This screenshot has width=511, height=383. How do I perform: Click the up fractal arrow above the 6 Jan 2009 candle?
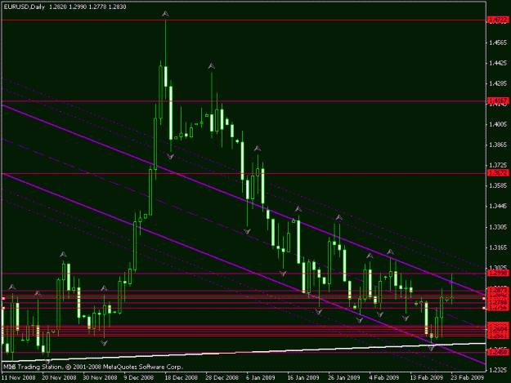point(258,149)
